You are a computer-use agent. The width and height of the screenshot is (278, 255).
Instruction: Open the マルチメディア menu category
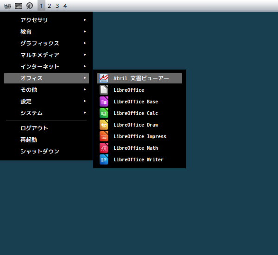[46, 55]
